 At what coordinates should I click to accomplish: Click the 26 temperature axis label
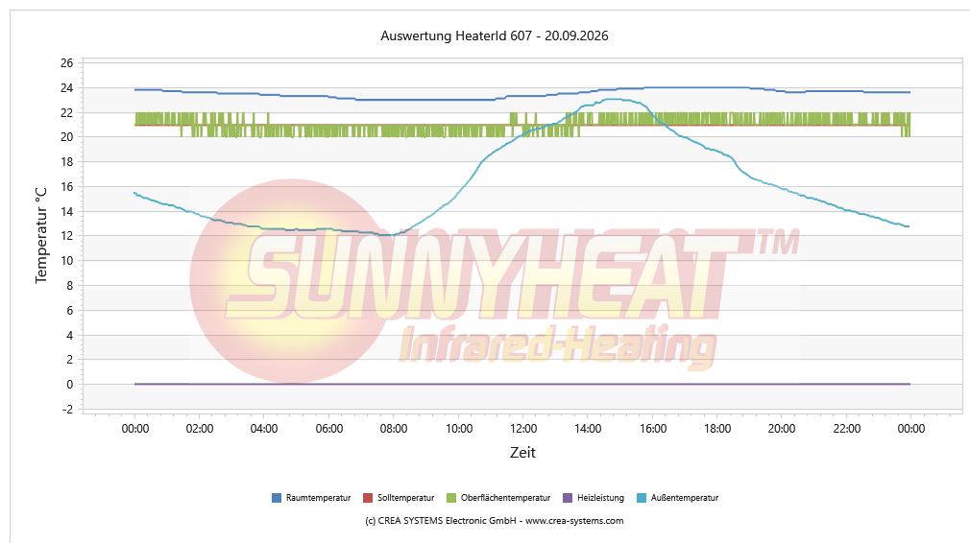(x=67, y=63)
